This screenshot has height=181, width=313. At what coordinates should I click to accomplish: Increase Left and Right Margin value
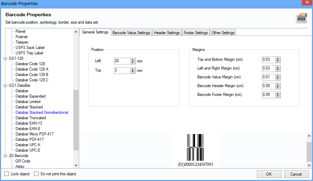pos(278,67)
